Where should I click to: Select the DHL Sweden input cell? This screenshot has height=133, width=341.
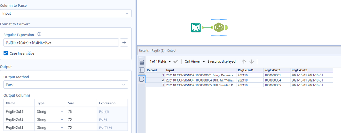201,85
